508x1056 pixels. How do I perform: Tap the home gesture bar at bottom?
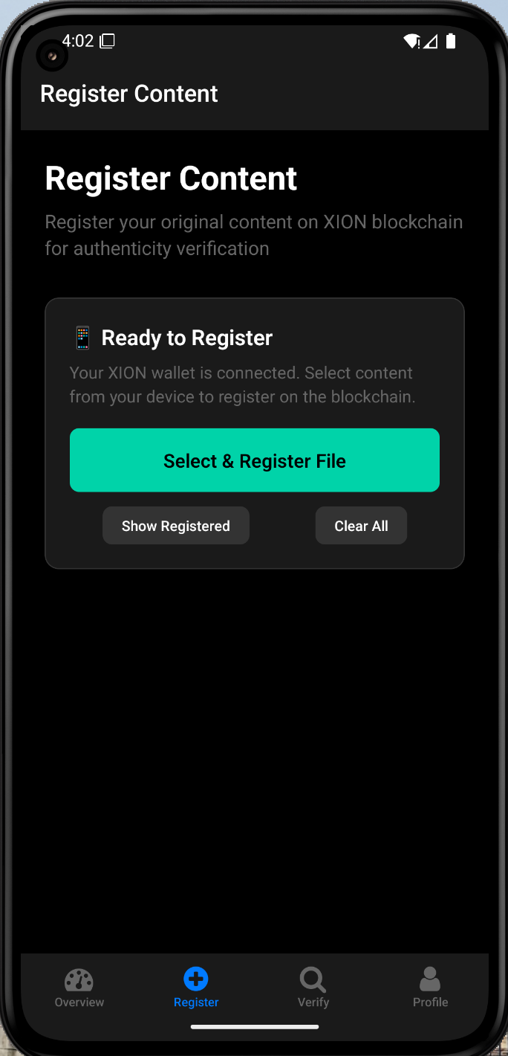[255, 1027]
